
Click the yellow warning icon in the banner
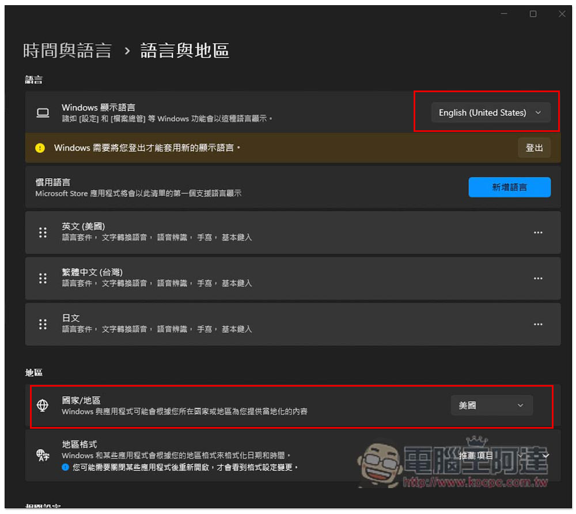[x=40, y=148]
